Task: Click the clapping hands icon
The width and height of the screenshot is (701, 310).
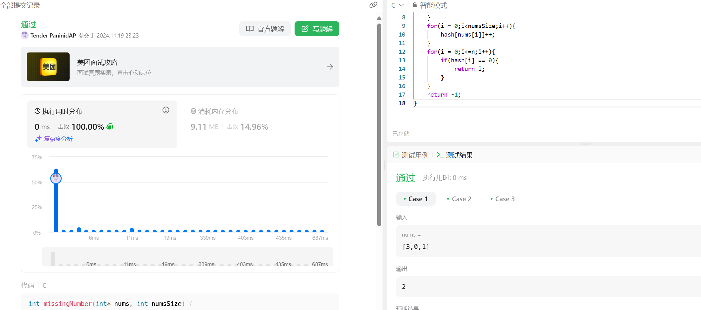Action: point(110,127)
